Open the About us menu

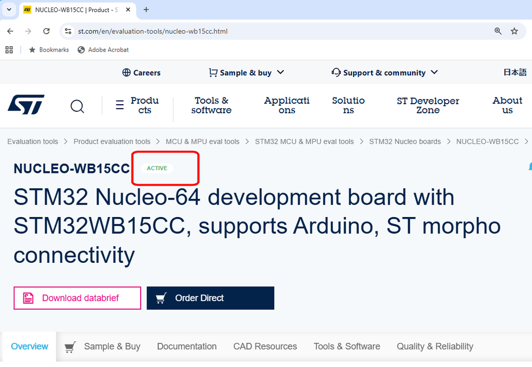pyautogui.click(x=507, y=105)
